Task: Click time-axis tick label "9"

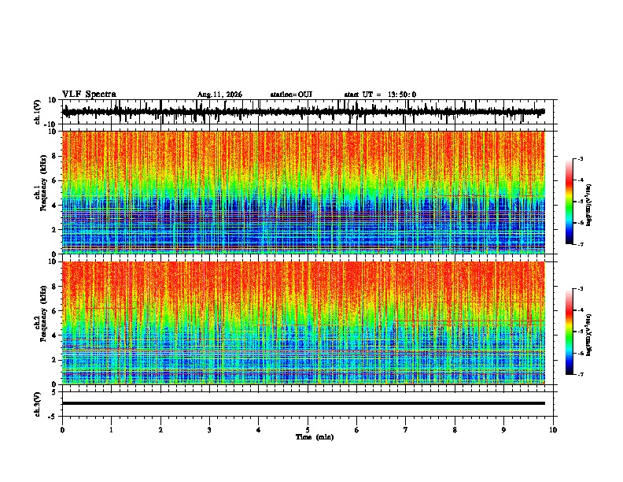Action: [x=503, y=430]
